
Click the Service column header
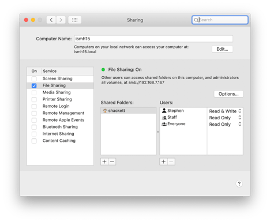(x=67, y=71)
